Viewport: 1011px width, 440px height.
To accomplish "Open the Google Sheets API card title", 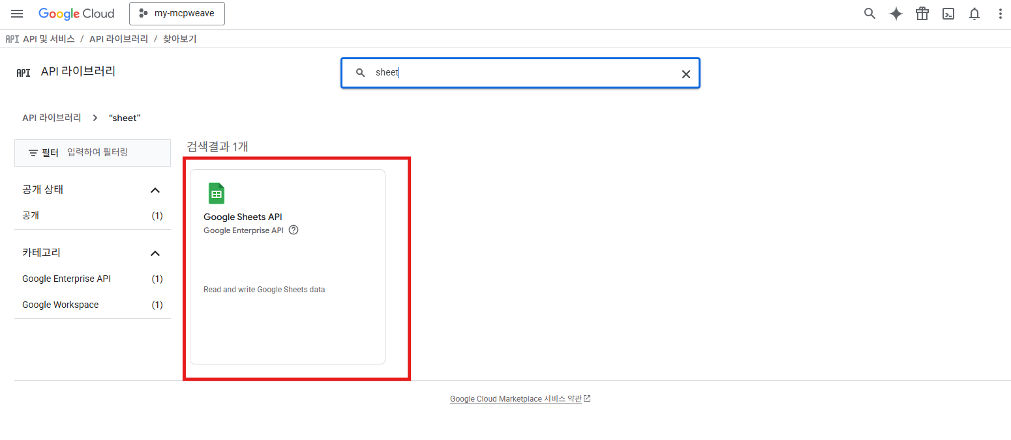I will click(243, 217).
